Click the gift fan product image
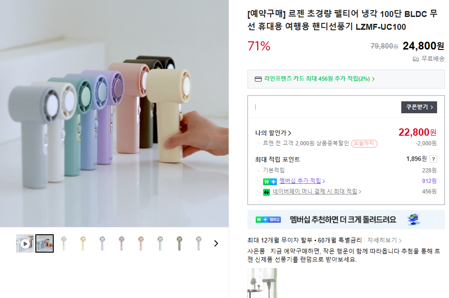 click(x=262, y=283)
